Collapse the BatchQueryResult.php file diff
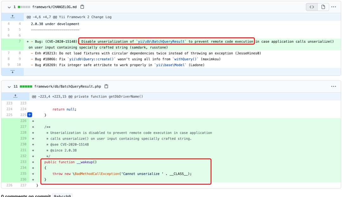 click(9, 86)
